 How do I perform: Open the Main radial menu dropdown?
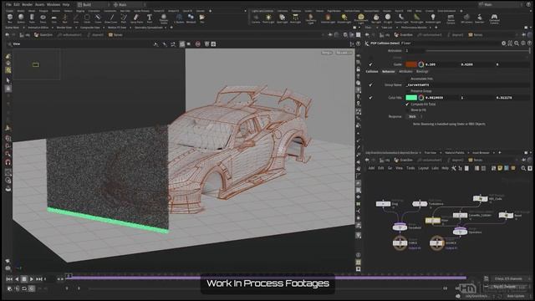[x=129, y=5]
